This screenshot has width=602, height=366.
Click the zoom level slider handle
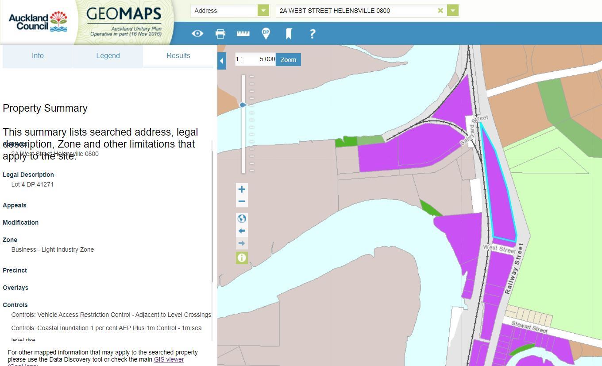(243, 105)
